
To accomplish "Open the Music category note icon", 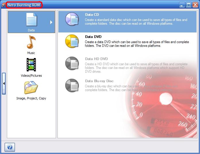I will 31,42.
